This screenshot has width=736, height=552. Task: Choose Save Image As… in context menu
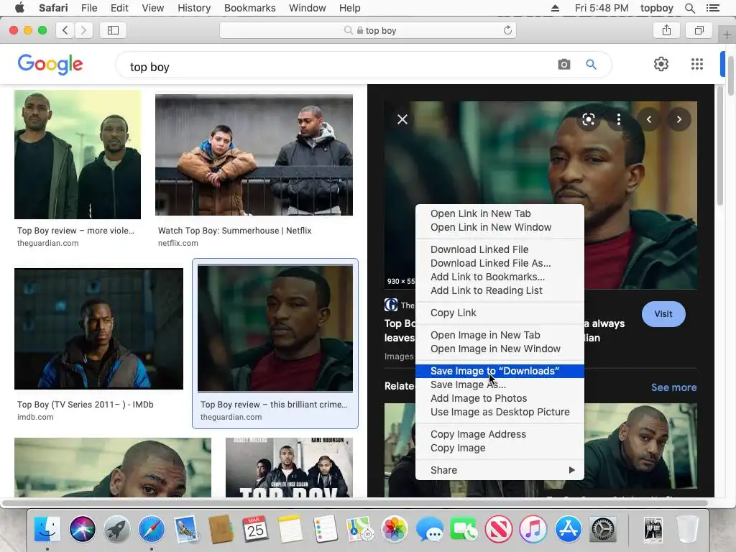pos(500,385)
